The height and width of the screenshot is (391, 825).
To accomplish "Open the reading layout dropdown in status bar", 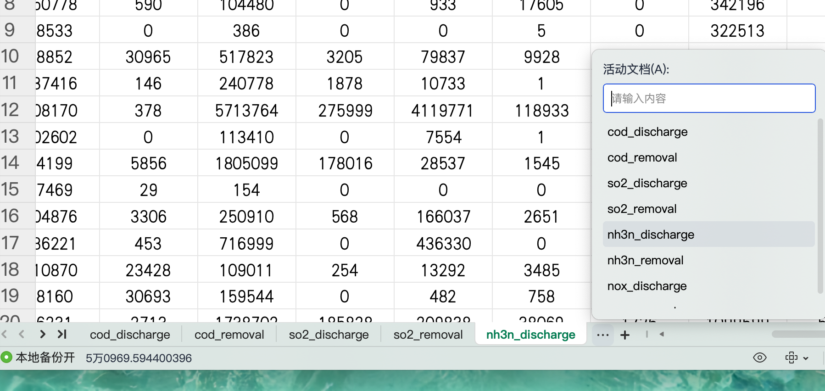I will tap(797, 357).
